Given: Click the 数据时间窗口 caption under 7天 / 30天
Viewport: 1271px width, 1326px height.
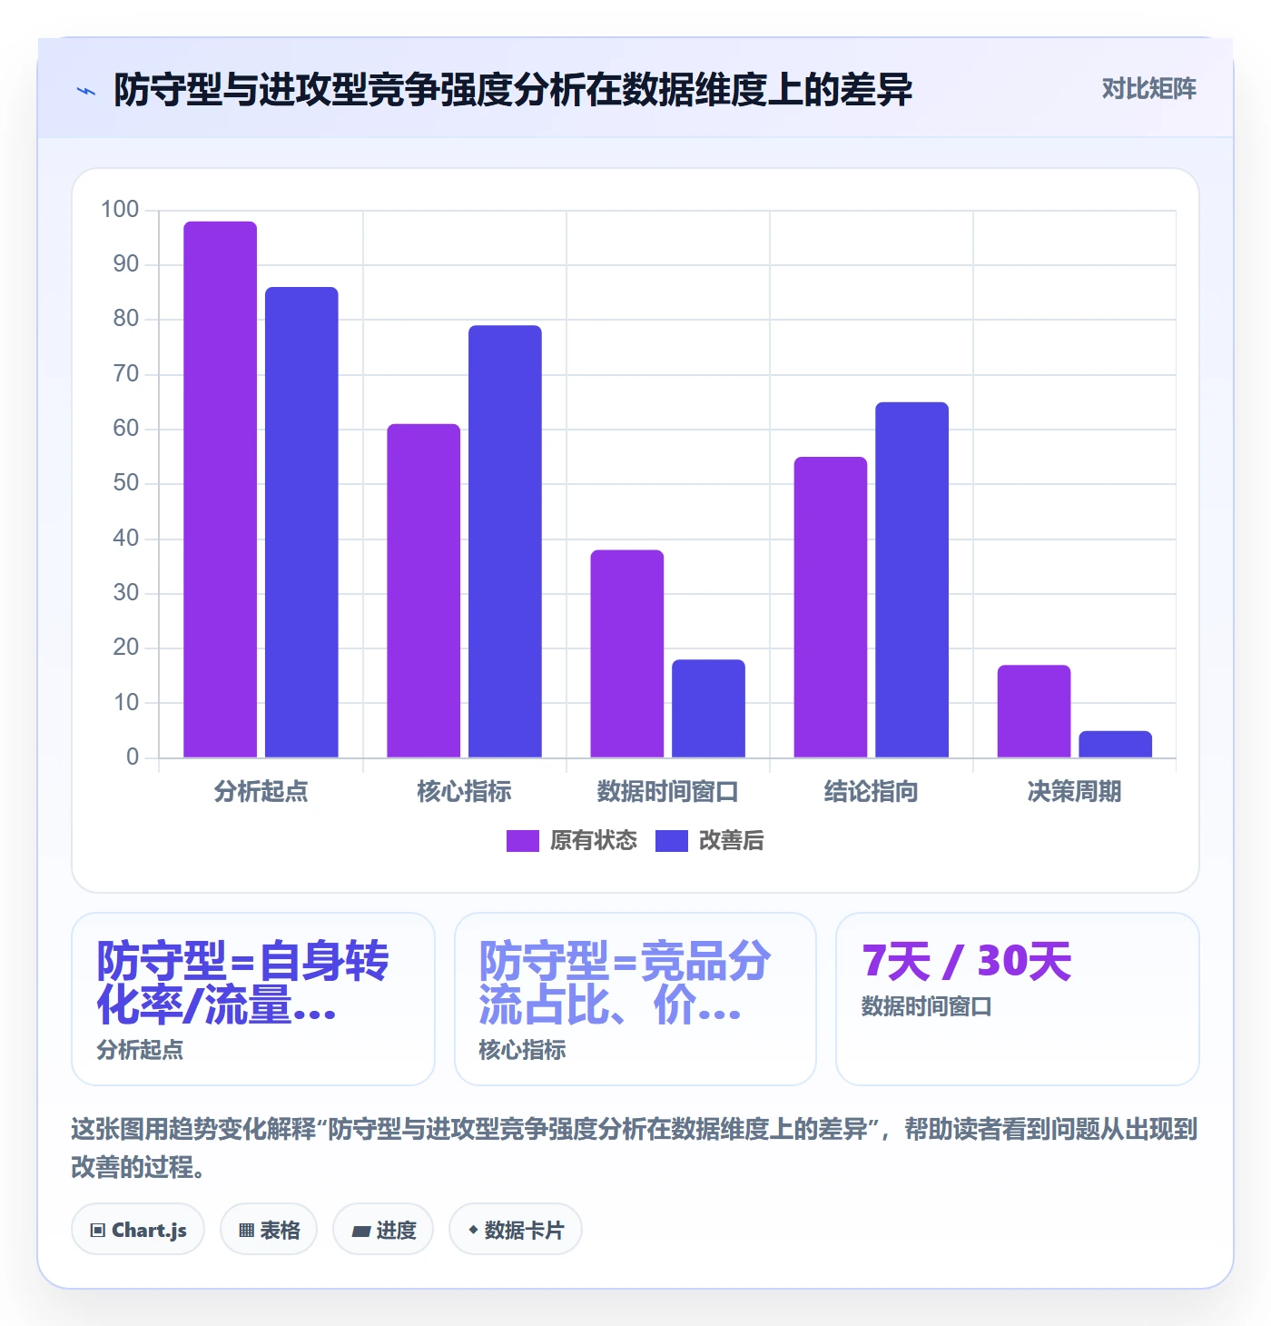Looking at the screenshot, I should [x=927, y=1006].
